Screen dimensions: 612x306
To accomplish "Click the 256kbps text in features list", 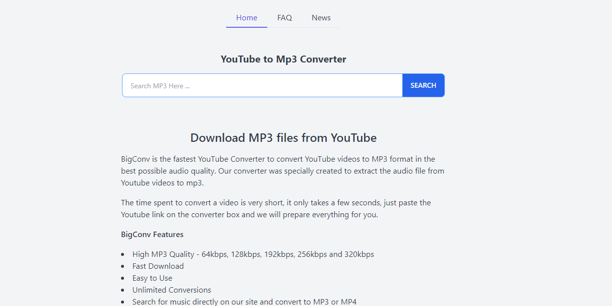I will (312, 254).
